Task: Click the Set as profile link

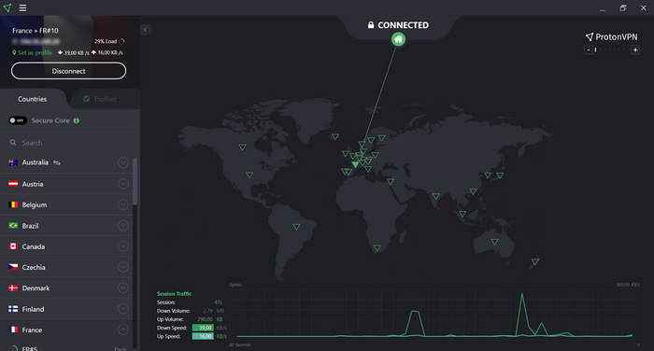Action: [32, 52]
